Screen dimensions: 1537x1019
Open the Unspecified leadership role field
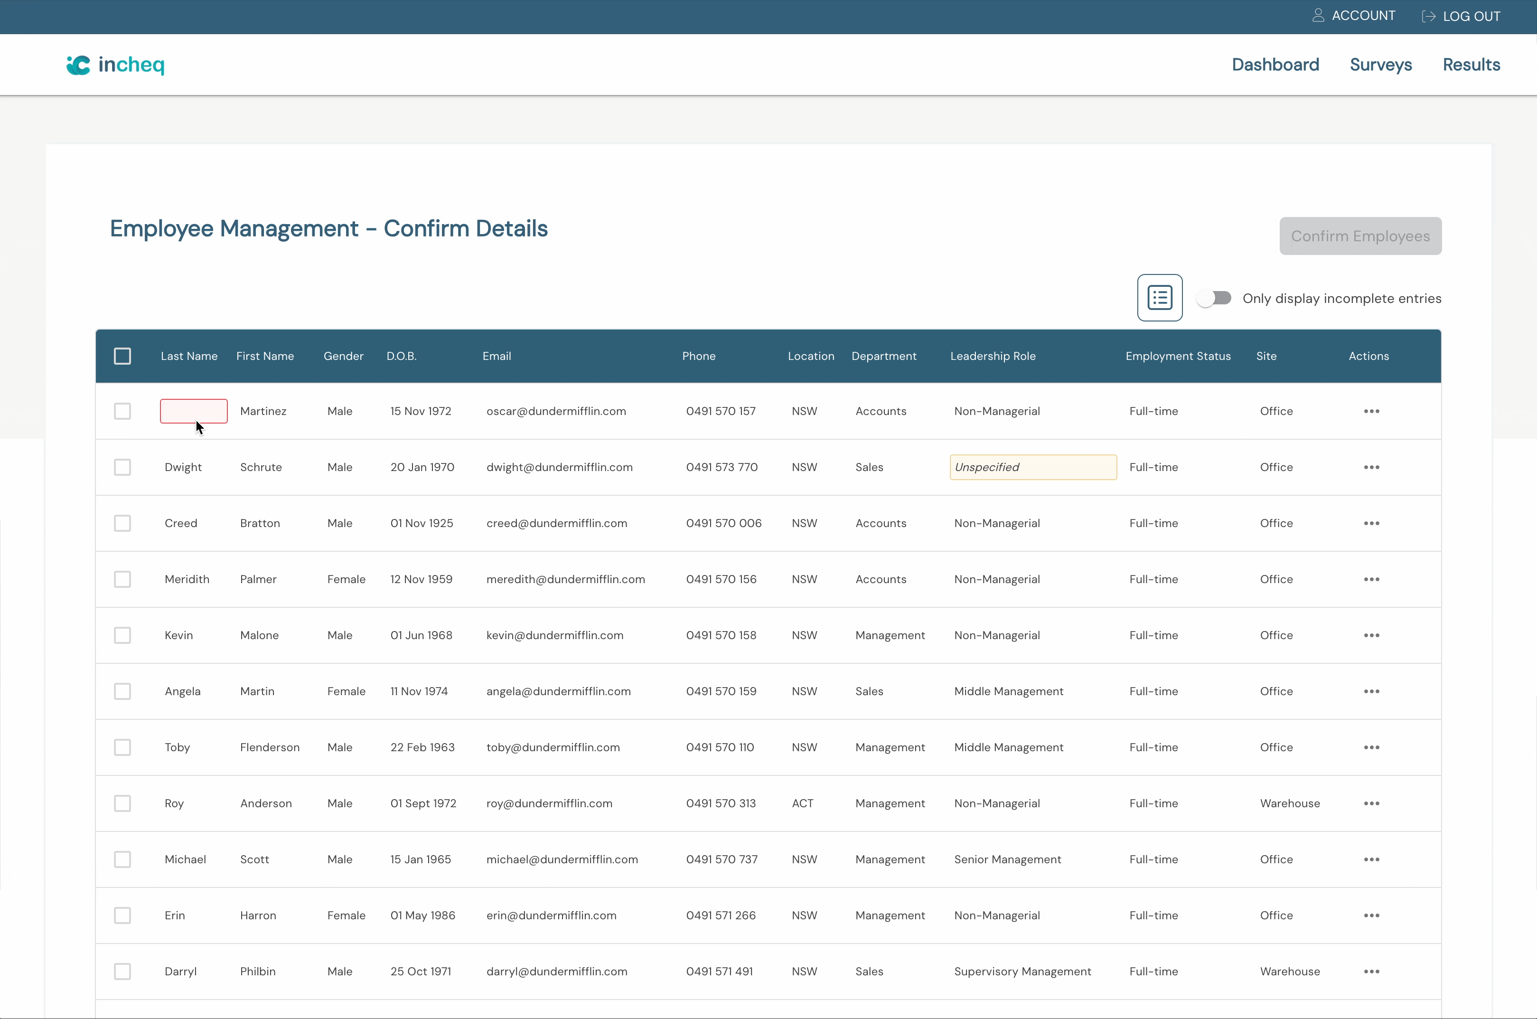pos(1033,467)
